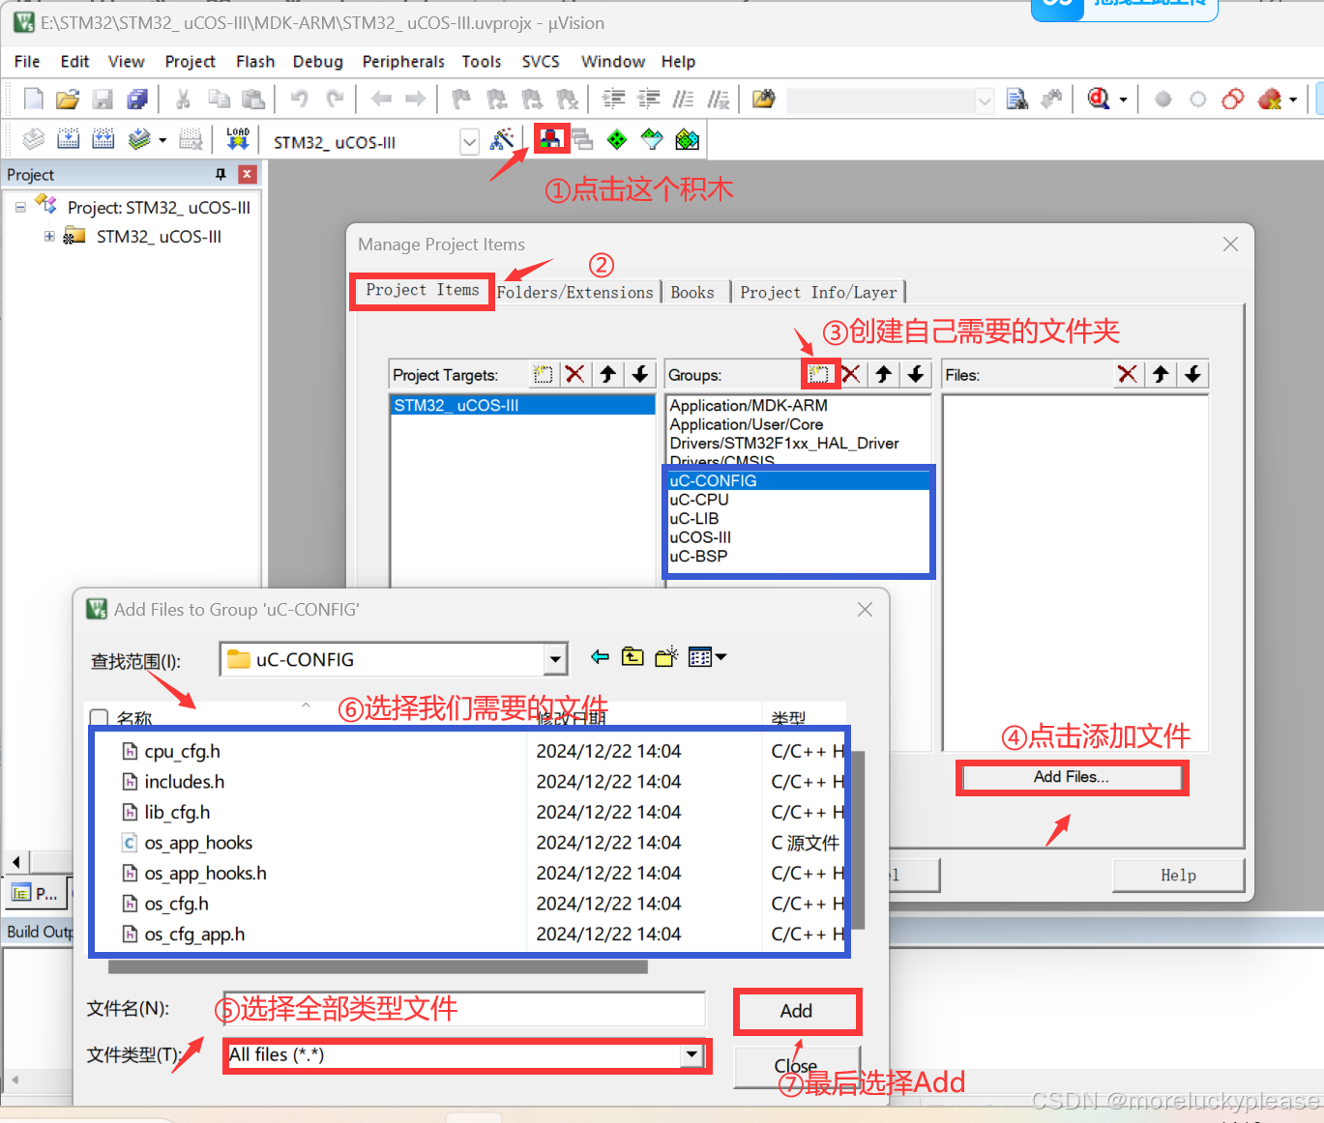Expand STM32_ uCOS-III target node
1324x1123 pixels.
pos(49,236)
